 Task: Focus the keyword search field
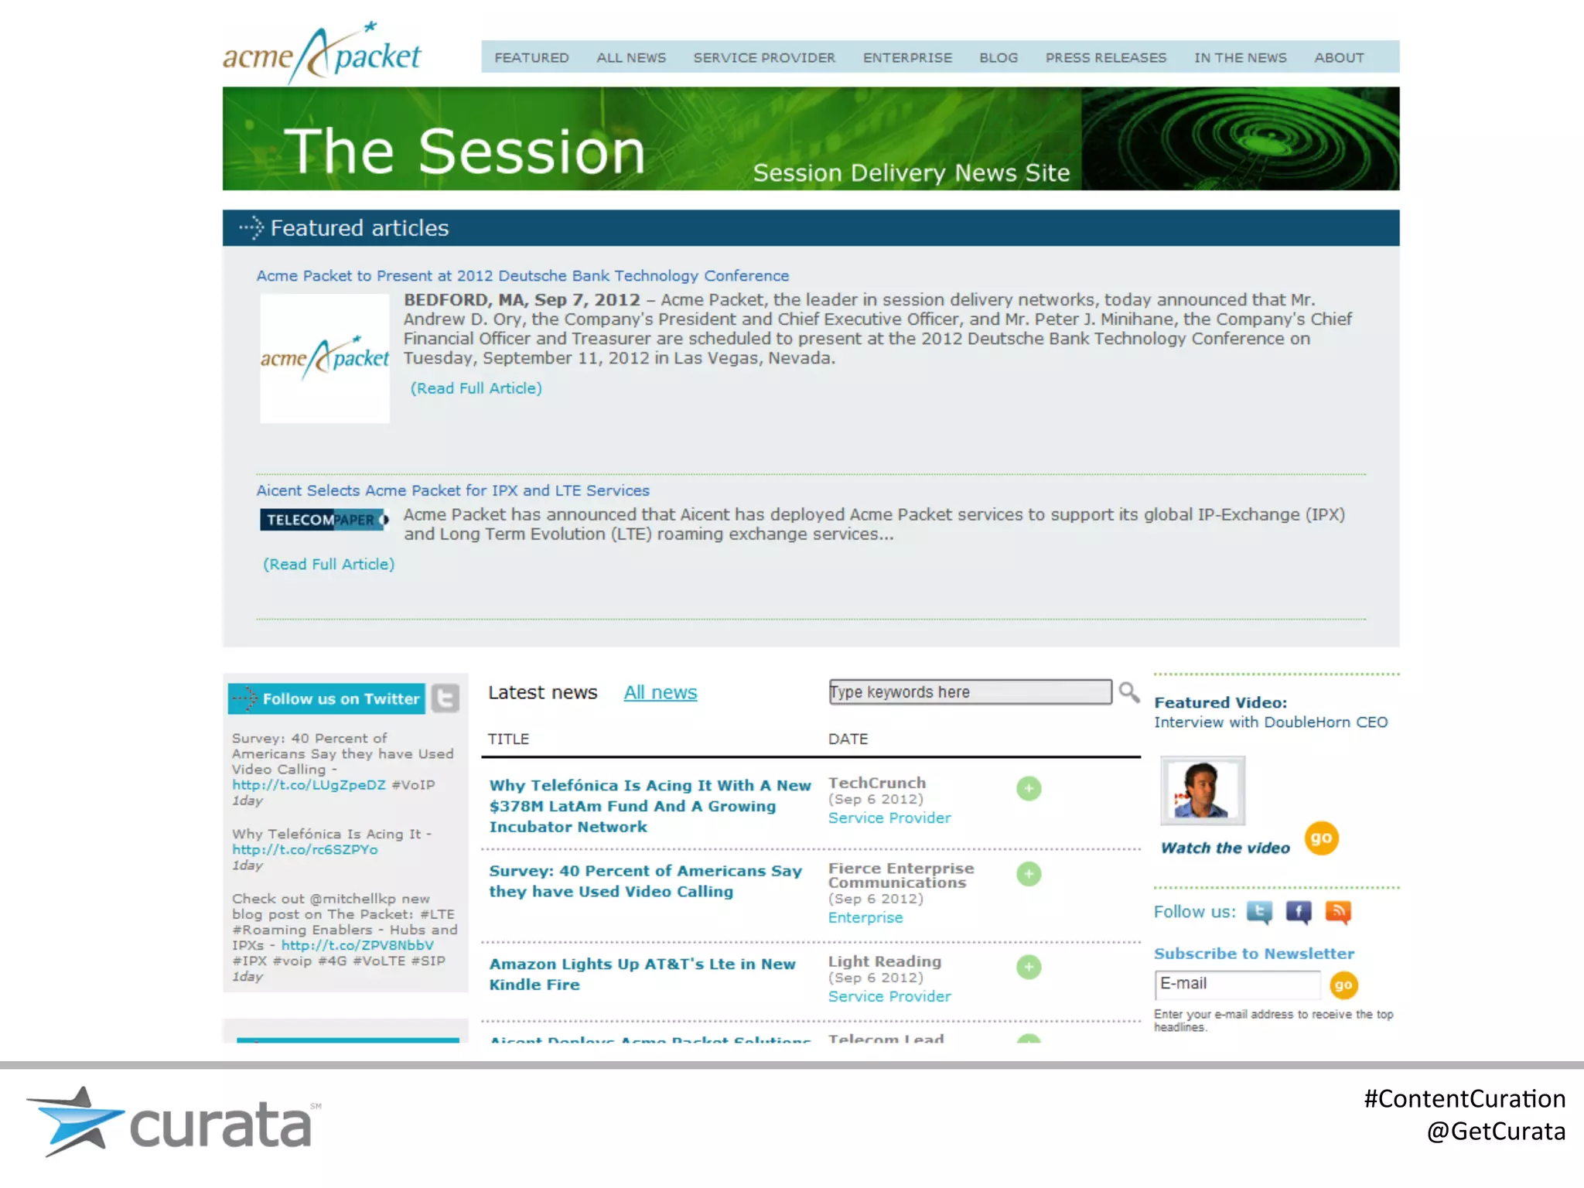point(970,691)
